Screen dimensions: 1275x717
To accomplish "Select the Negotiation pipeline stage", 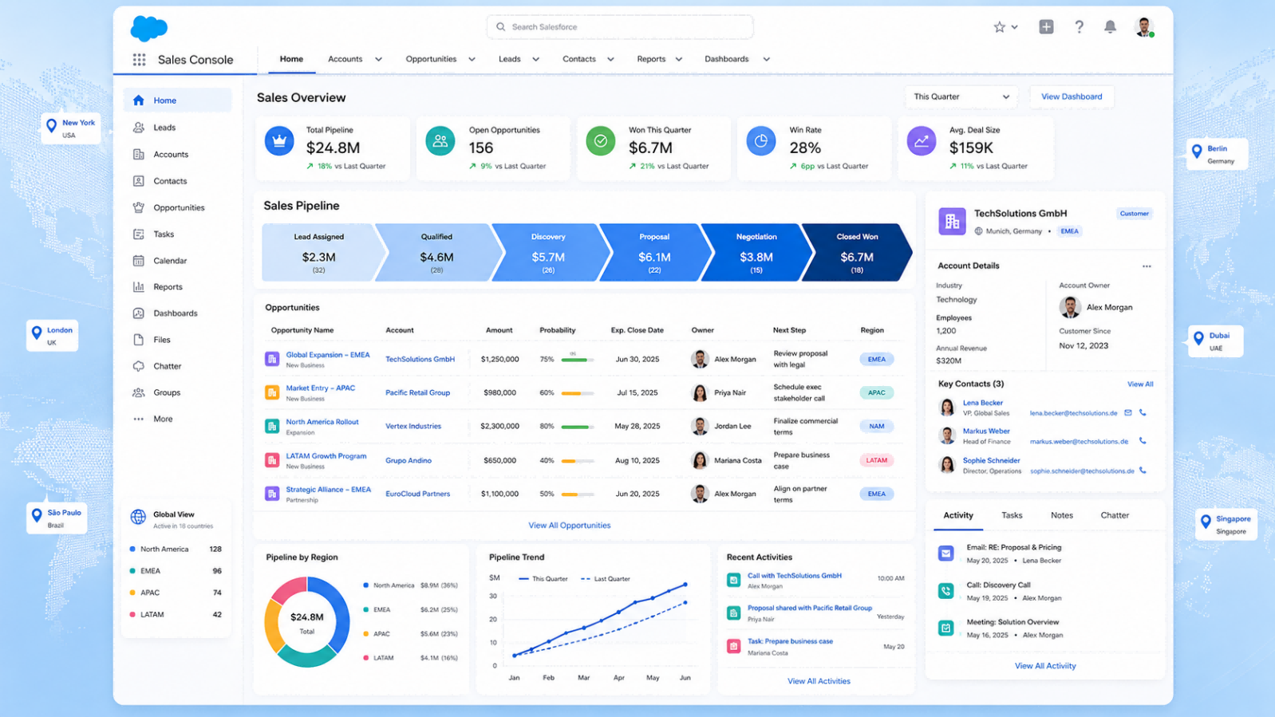I will pyautogui.click(x=756, y=252).
